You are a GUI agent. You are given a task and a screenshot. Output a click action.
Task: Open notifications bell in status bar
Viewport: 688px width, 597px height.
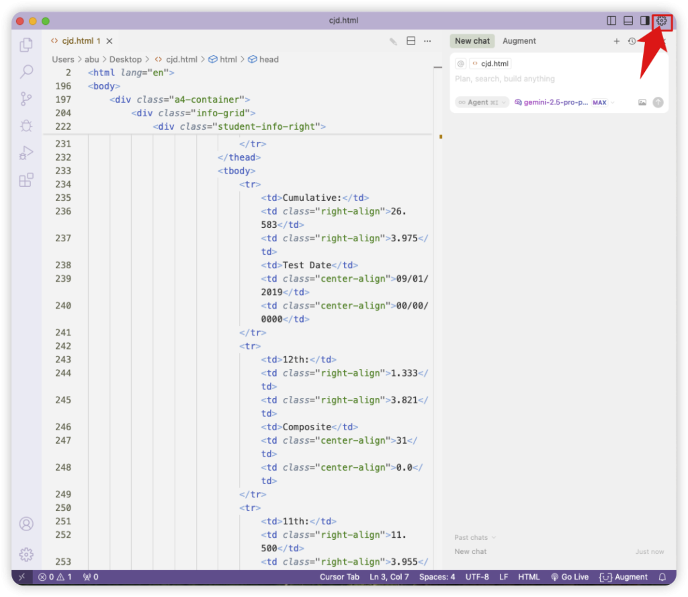[x=662, y=577]
